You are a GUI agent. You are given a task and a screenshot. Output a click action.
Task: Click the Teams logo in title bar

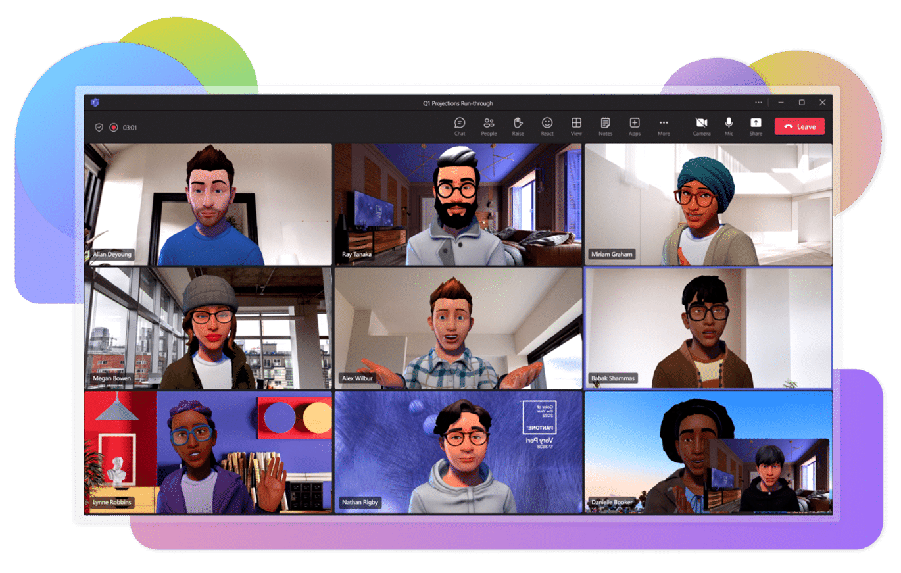click(x=95, y=103)
